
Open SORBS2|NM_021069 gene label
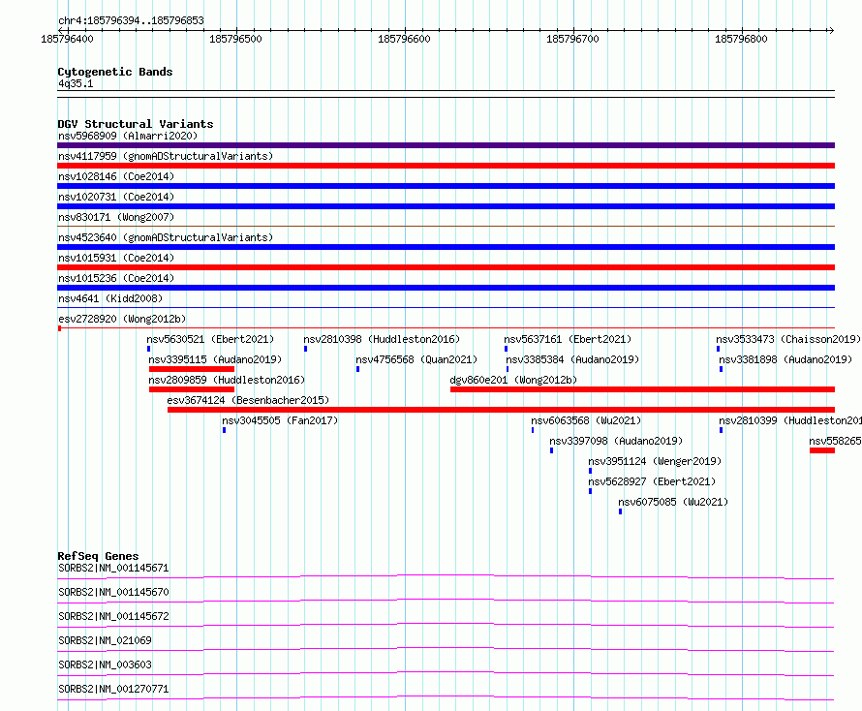[105, 640]
